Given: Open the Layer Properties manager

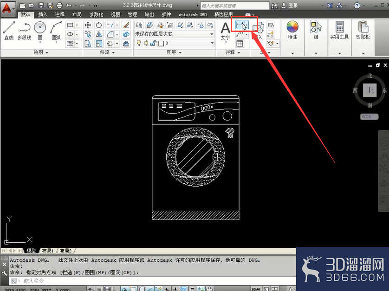Looking at the screenshot, I should 139,25.
